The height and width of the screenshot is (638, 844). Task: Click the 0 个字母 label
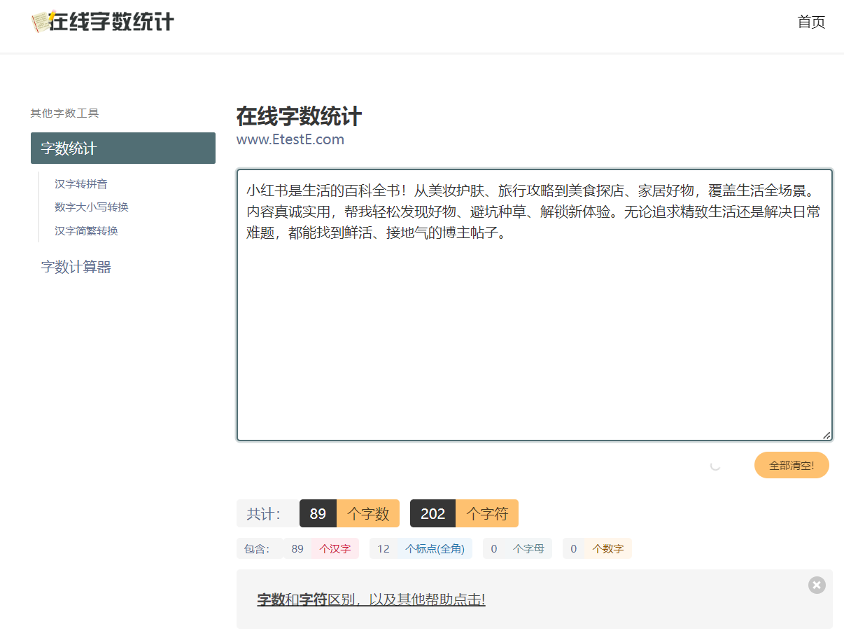pyautogui.click(x=517, y=548)
